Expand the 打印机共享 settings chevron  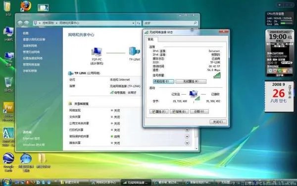(x=187, y=130)
